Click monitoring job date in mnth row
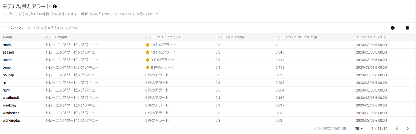The image size is (416, 134). point(371,45)
